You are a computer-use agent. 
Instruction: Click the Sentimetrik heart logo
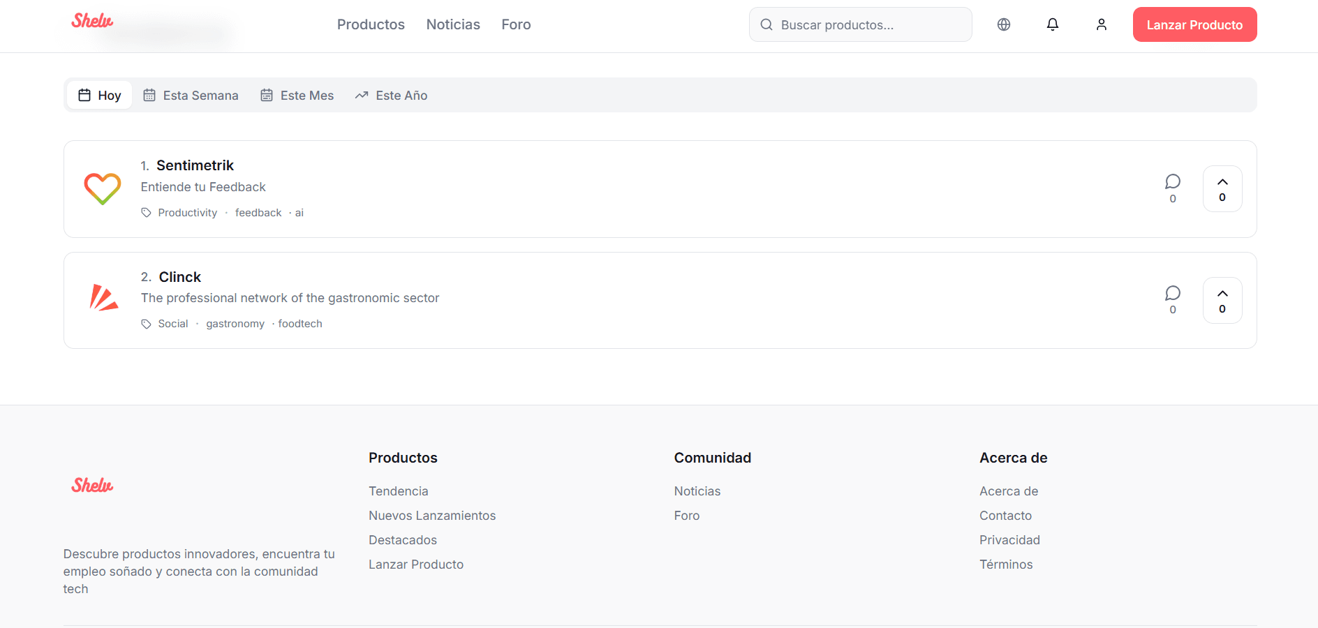point(103,188)
